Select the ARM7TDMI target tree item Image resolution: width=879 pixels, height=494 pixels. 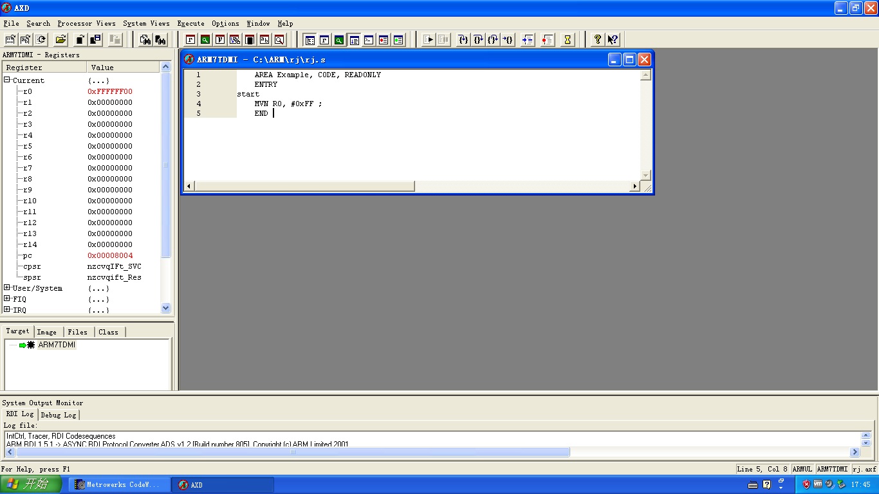[x=57, y=345]
